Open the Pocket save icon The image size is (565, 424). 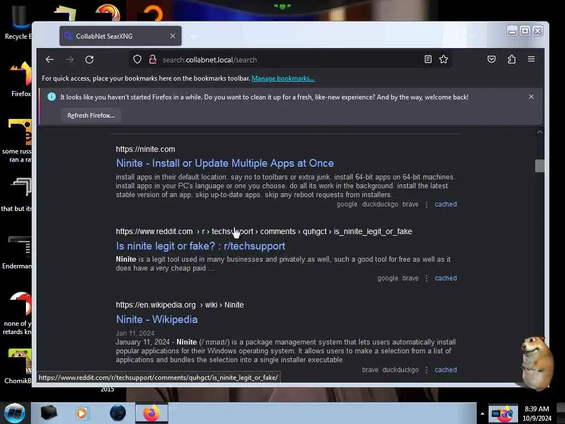tap(492, 59)
